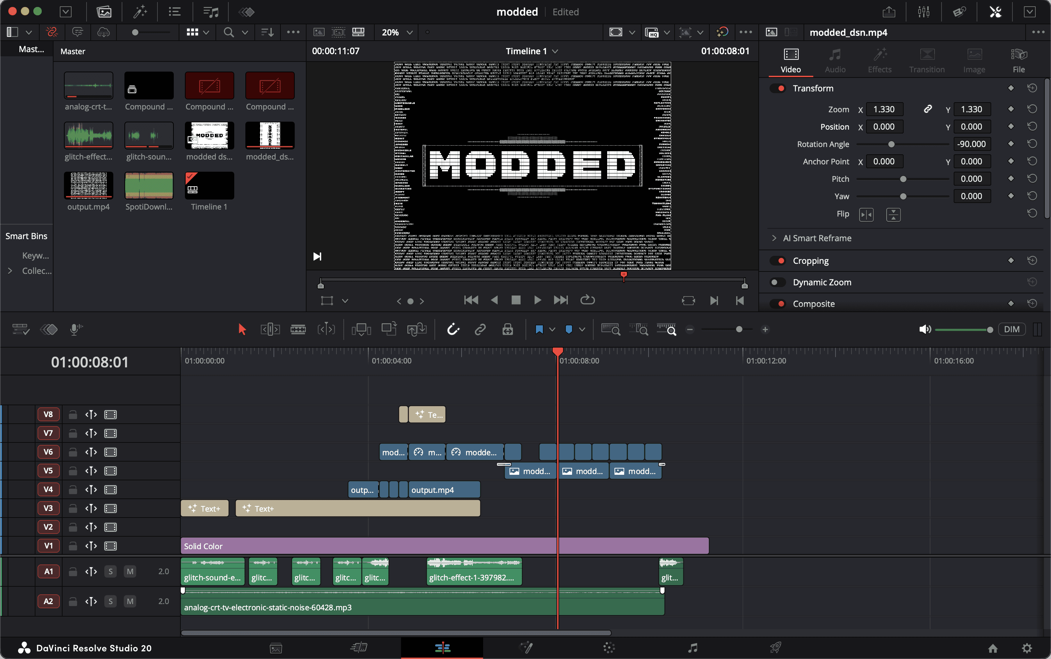Select the Trim edit mode tool

[270, 329]
